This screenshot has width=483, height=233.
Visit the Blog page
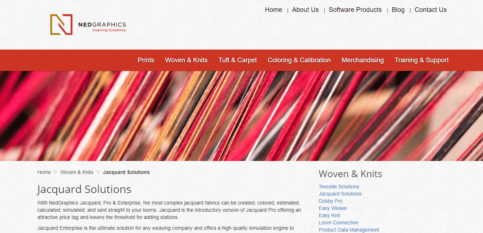pos(398,10)
